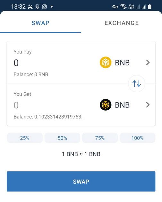Tap the battery icon in status bar
This screenshot has height=202, width=162.
click(x=149, y=6)
